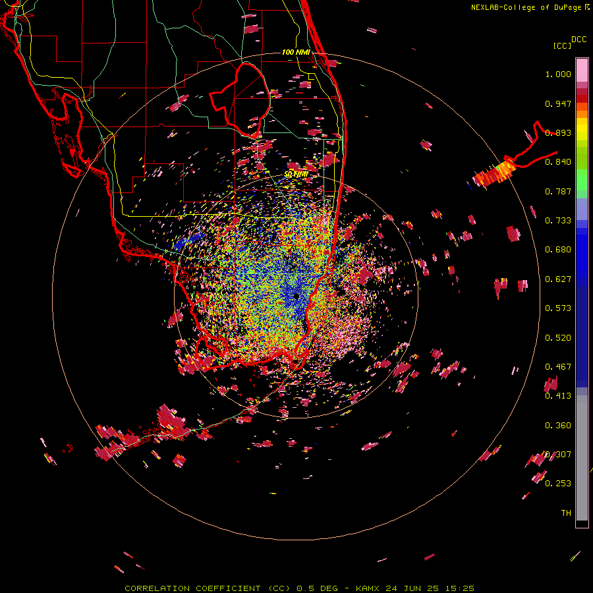
Task: Click the gray segment of the color bar
Action: [582, 458]
